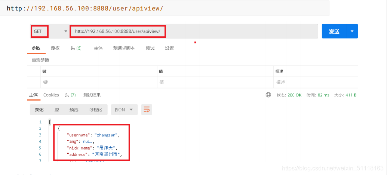
Task: Select the 美化 view button
Action: coord(39,110)
